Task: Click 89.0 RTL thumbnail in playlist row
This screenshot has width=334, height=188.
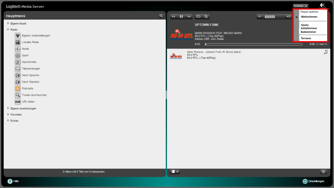Action: click(x=176, y=56)
